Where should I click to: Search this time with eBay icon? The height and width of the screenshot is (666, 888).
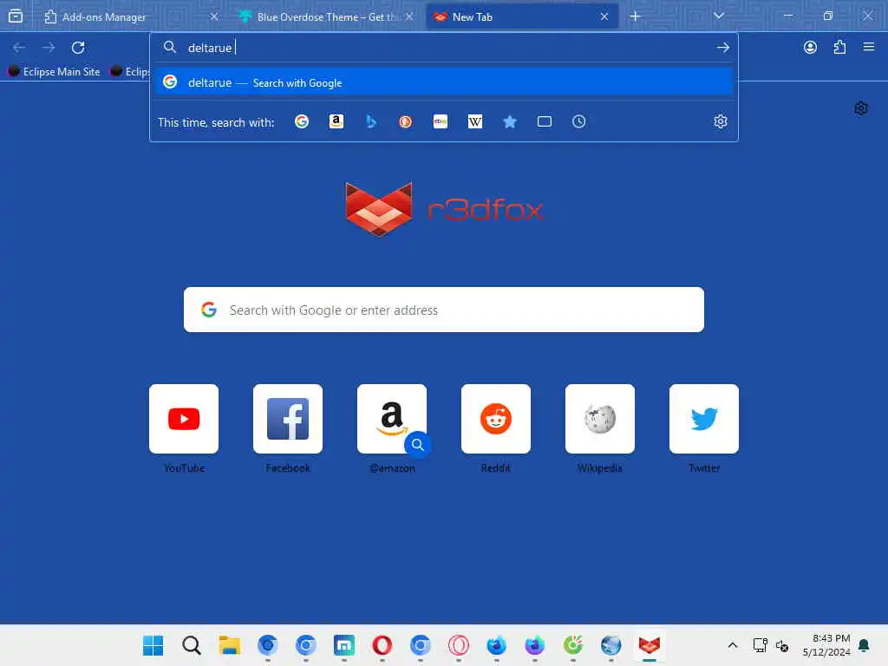point(441,121)
